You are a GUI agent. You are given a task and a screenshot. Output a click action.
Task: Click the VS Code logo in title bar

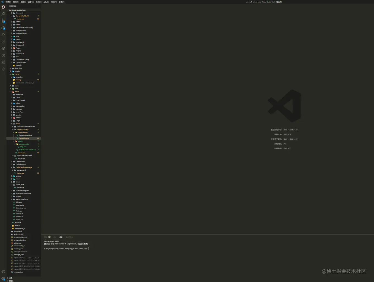coord(2,2)
